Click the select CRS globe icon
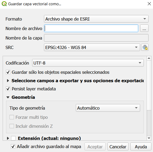The image size is (153, 152). pyautogui.click(x=145, y=47)
